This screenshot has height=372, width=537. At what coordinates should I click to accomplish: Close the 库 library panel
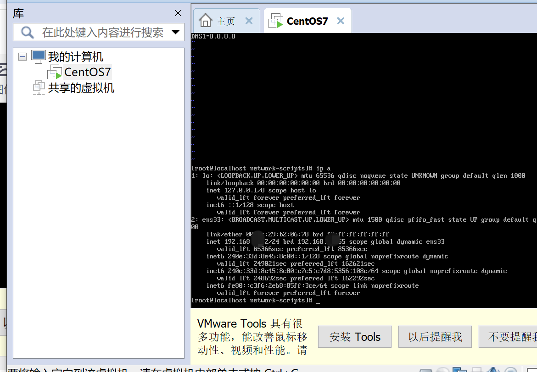point(178,13)
